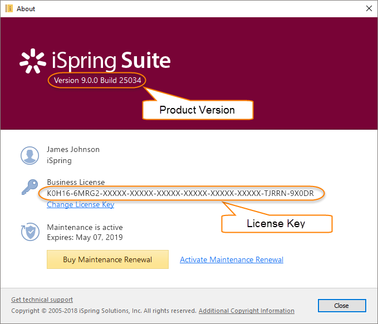This screenshot has height=324, width=378.
Task: Click the iSpring Suite title text
Action: pyautogui.click(x=111, y=61)
